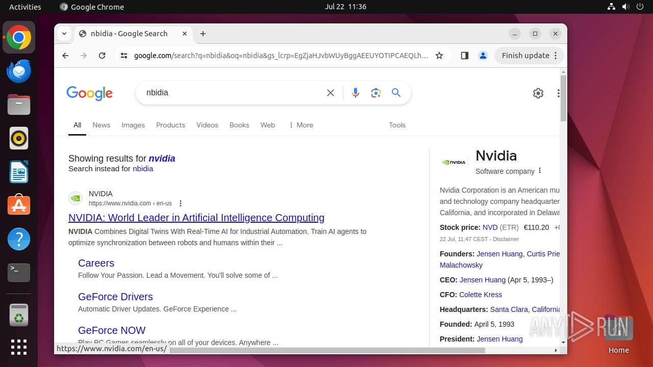Open Jensen Huang President link
Image resolution: width=653 pixels, height=367 pixels.
(x=499, y=339)
